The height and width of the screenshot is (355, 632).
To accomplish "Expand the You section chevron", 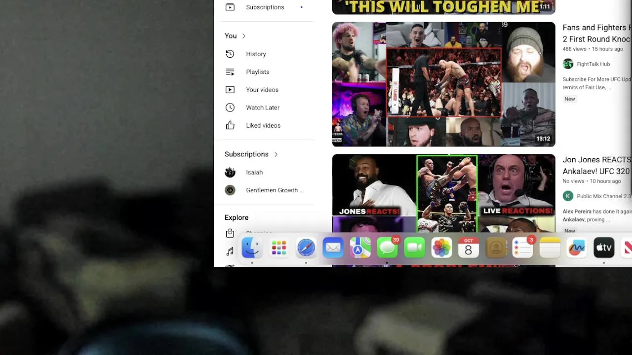I will click(x=243, y=36).
